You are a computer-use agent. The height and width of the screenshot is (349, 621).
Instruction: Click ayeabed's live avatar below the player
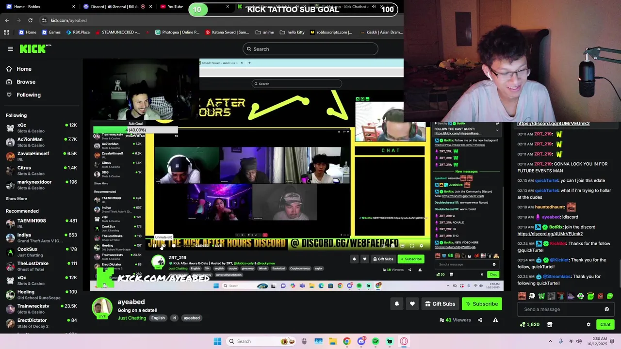click(102, 308)
